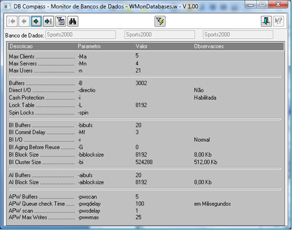The height and width of the screenshot is (230, 292).
Task: Click the -aiblocksize parameter text
Action: (91, 182)
